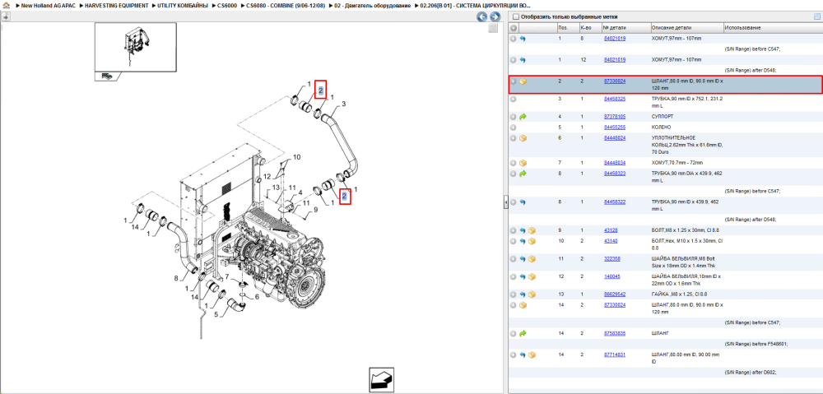Viewport: 823px width, 394px height.
Task: Click box icon on УПЛОТНИТЕЛЬНОЕ КОЛЬЦО row
Action: click(x=523, y=138)
